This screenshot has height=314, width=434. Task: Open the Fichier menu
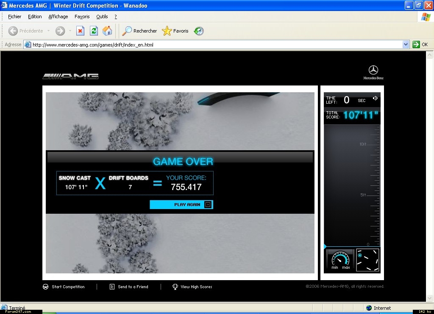[x=14, y=17]
